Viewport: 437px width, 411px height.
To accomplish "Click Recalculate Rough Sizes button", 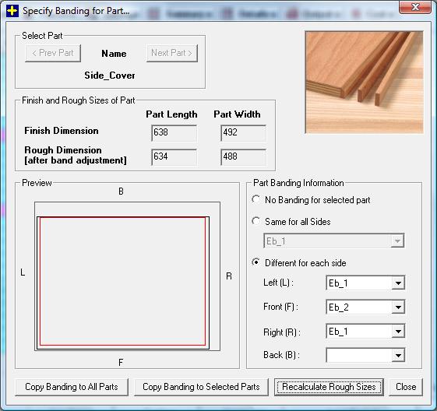I will pos(329,387).
